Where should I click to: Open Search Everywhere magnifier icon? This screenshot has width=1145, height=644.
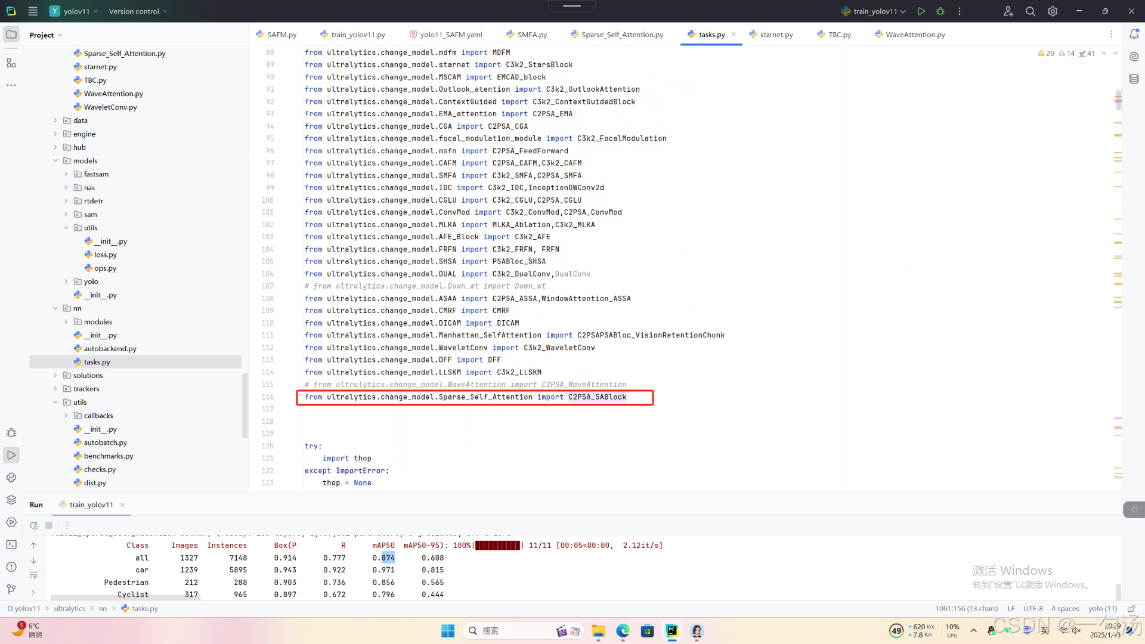1030,11
